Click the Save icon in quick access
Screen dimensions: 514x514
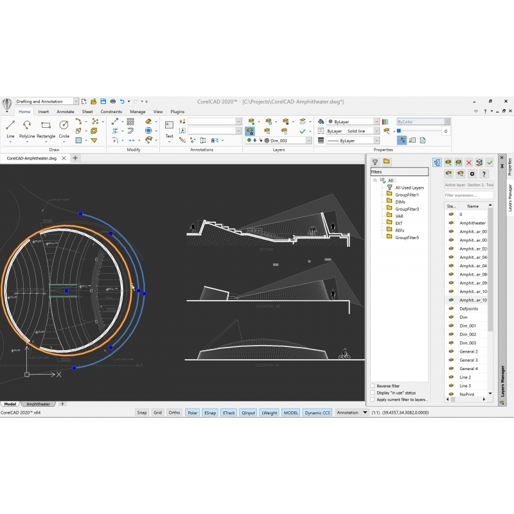[x=103, y=102]
